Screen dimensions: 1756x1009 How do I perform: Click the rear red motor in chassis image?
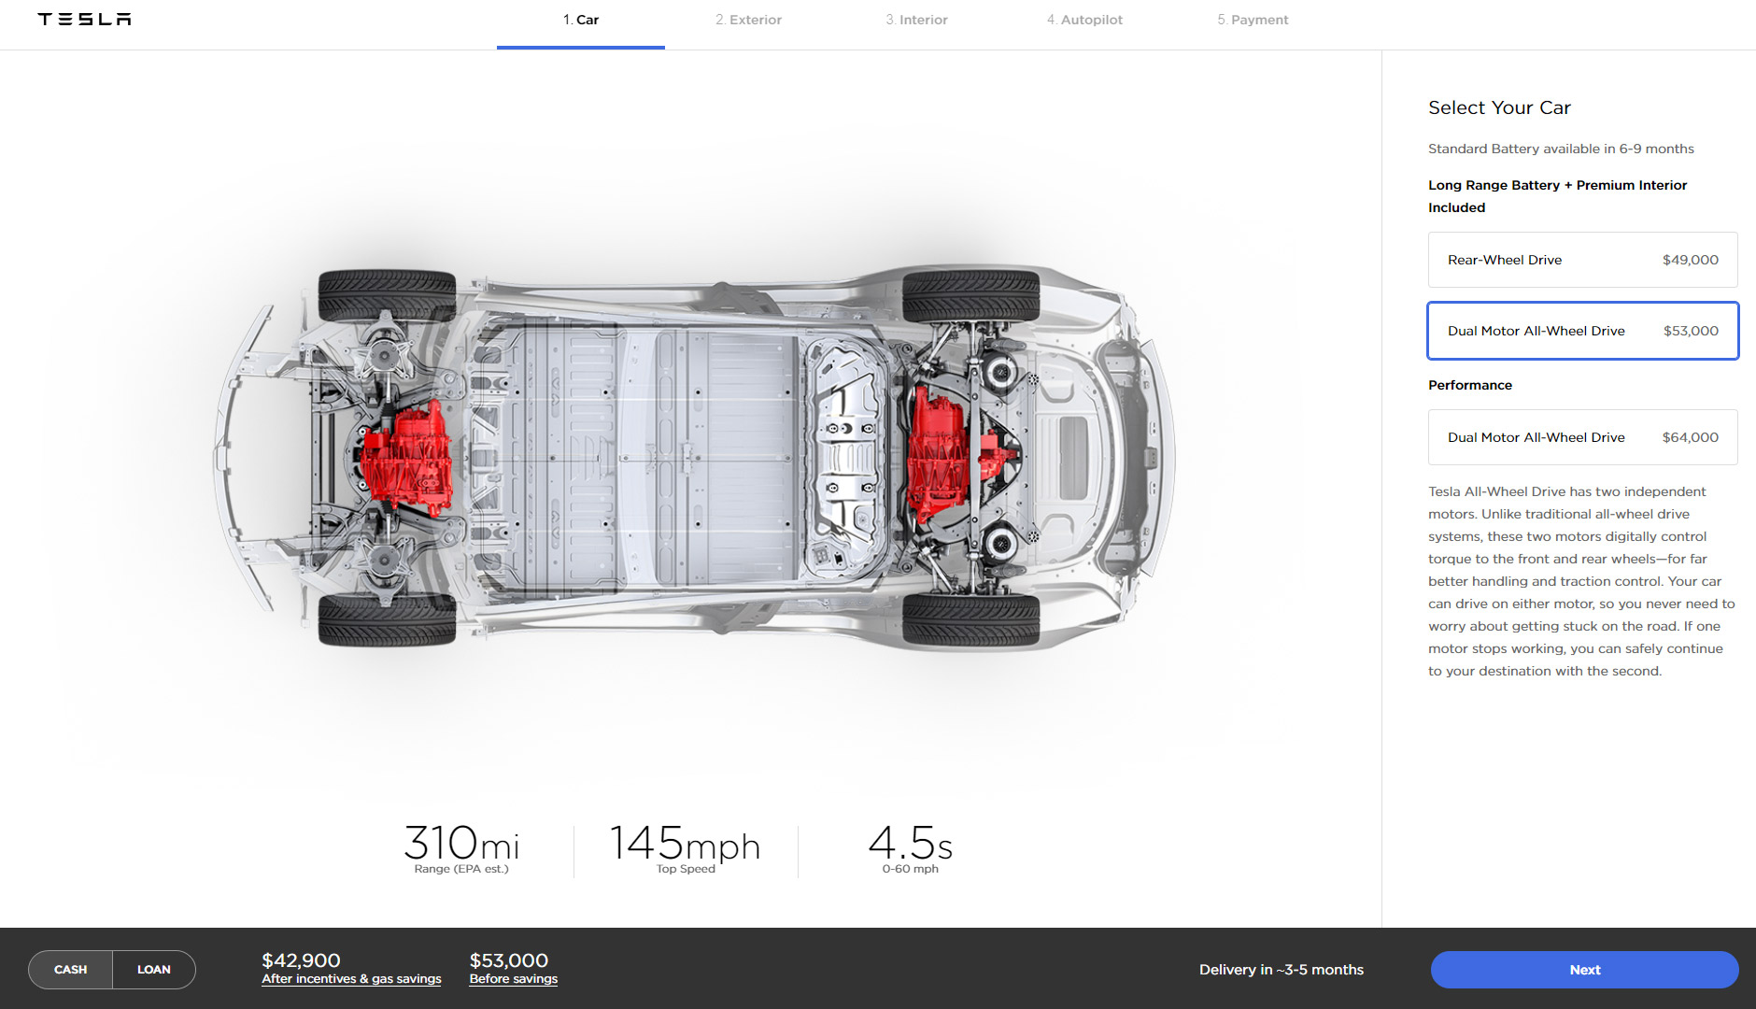(406, 460)
